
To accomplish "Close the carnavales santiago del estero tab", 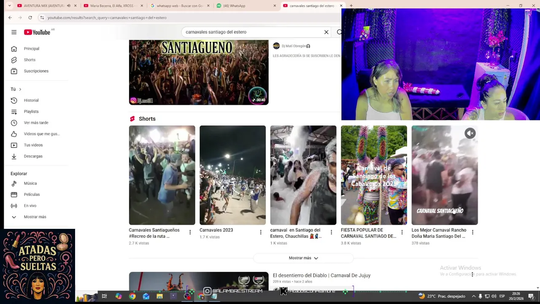I will coord(342,6).
